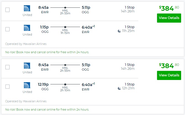The width and height of the screenshot is (185, 115).
Task: Open View Details for the first itinerary
Action: pos(169,18)
